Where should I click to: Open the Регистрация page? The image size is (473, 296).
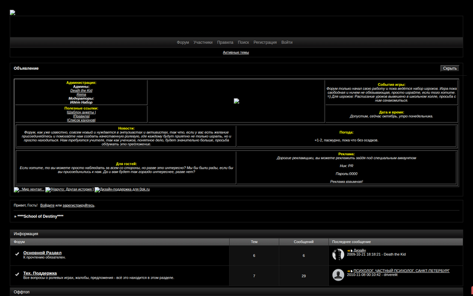click(265, 43)
